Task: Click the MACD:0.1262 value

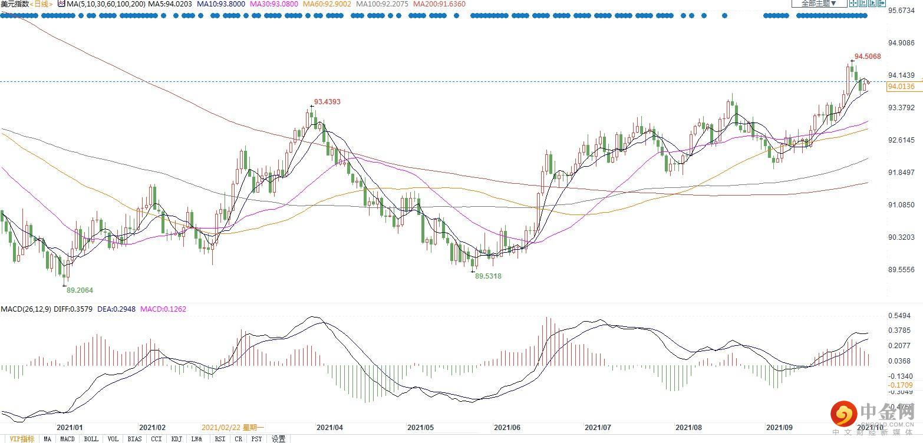Action: click(x=163, y=309)
